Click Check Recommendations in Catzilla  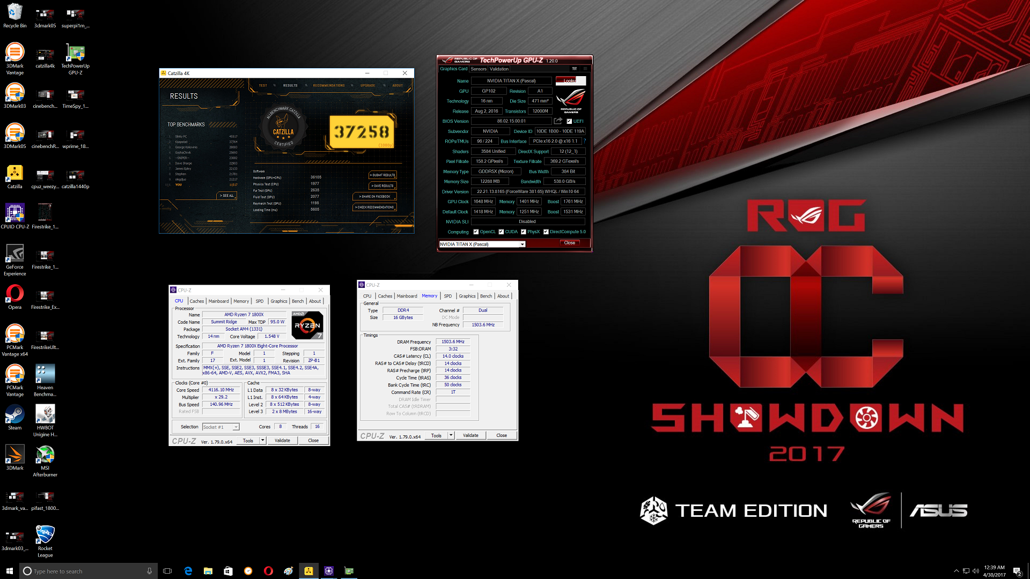(374, 207)
